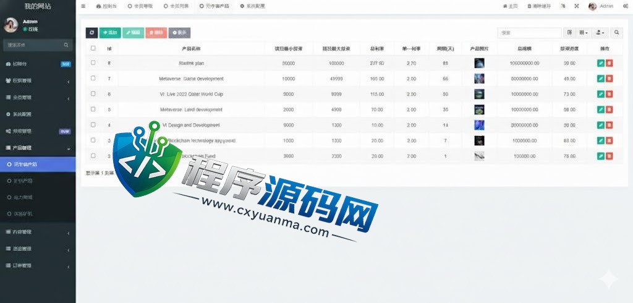Focus the sidebar menu search field
Screen dimensions: 633x303
33,45
